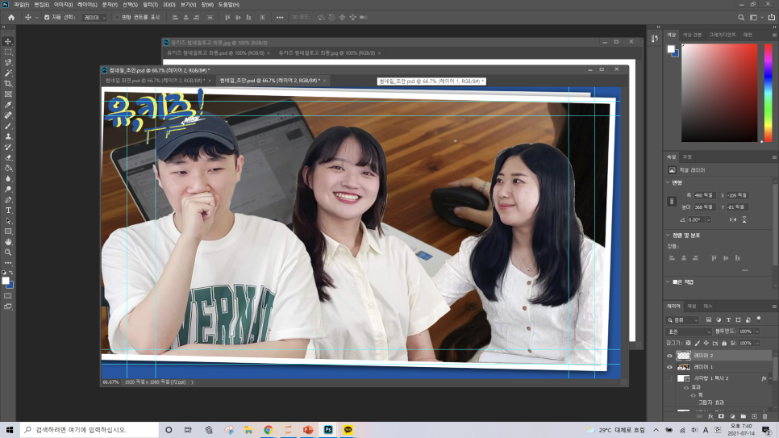Show the 사각형 1 복사 2 layer
This screenshot has width=779, height=438.
point(669,379)
